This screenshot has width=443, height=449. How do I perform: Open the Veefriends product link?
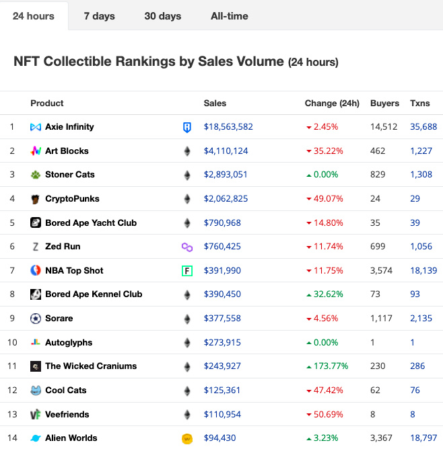pos(67,414)
